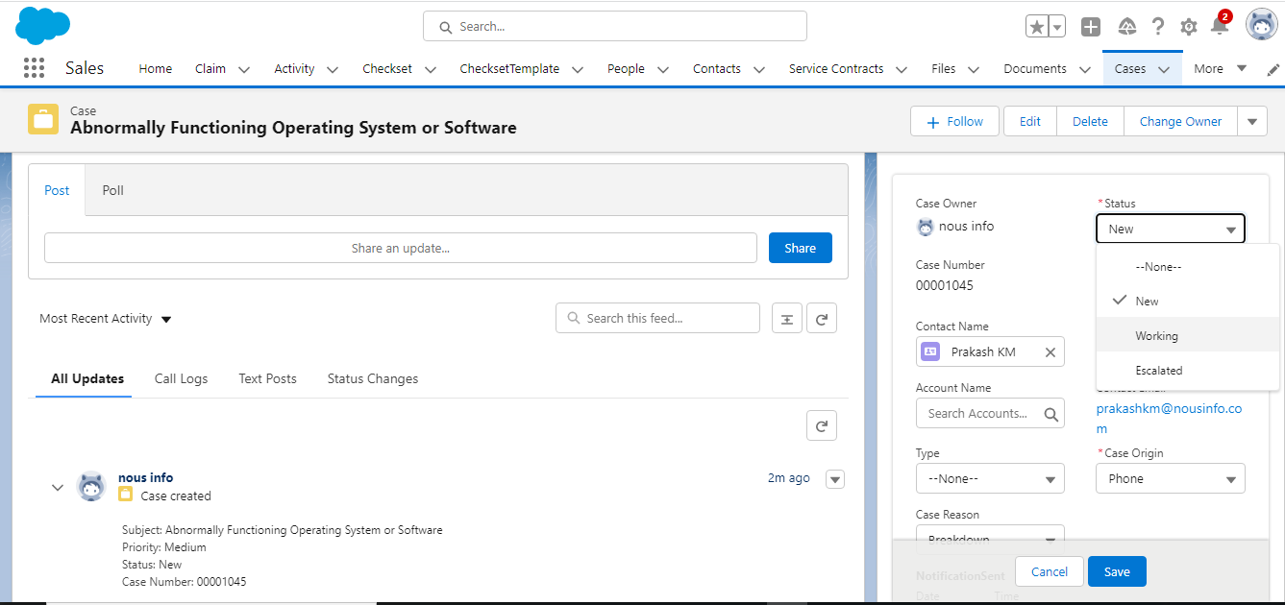Open the App Launcher grid icon
Image resolution: width=1285 pixels, height=605 pixels.
(x=34, y=68)
